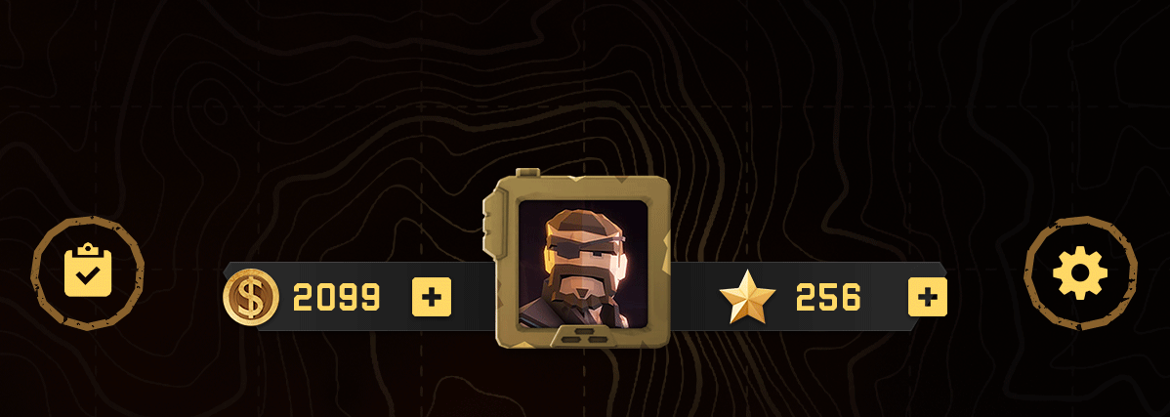This screenshot has height=417, width=1170.
Task: Open the settings gear
Action: point(1080,273)
